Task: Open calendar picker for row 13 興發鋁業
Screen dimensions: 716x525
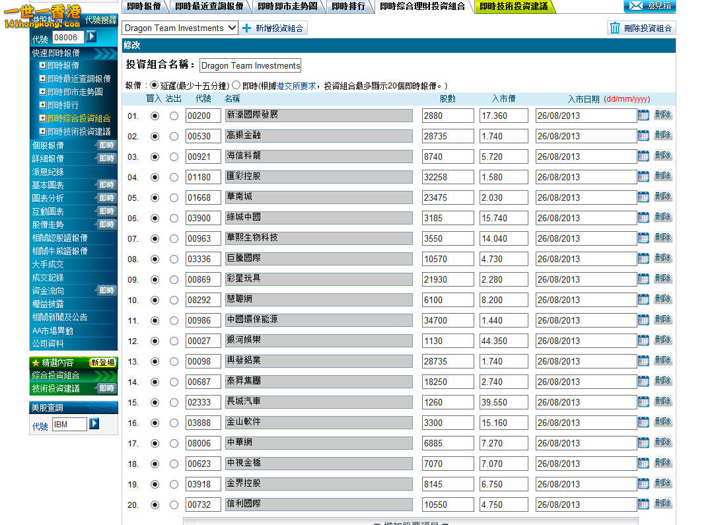Action: click(643, 361)
